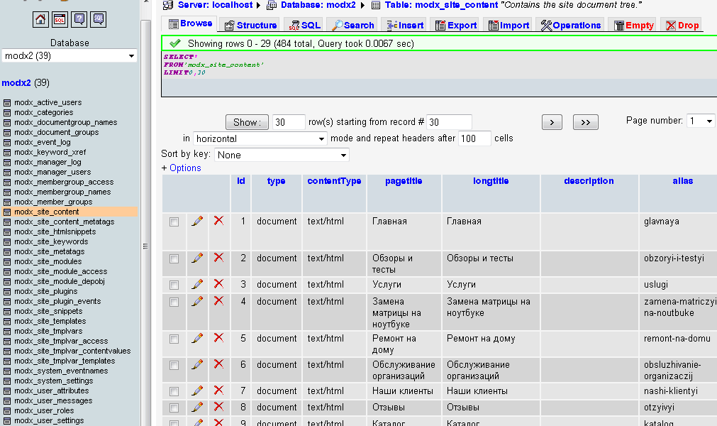
Task: Open the Sort by key dropdown
Action: (282, 155)
